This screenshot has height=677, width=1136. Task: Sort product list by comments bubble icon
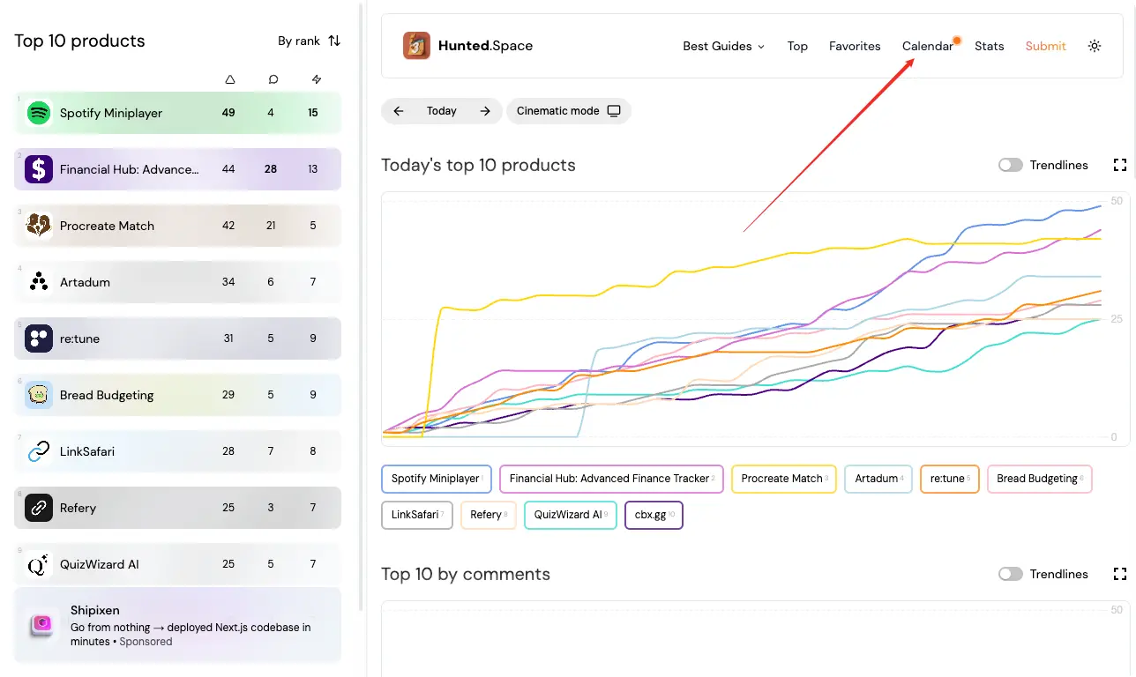coord(273,79)
